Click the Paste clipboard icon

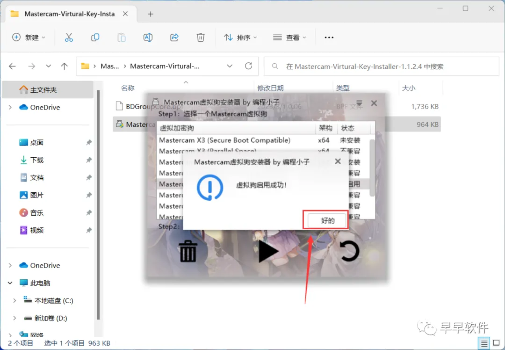(x=122, y=37)
